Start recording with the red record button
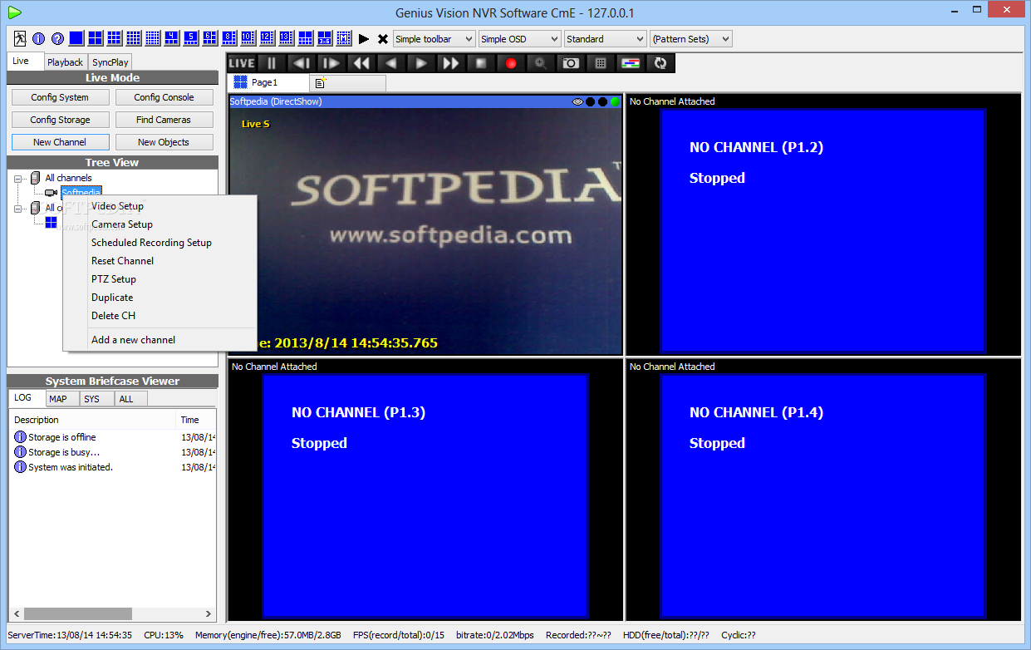Image resolution: width=1031 pixels, height=650 pixels. click(510, 62)
